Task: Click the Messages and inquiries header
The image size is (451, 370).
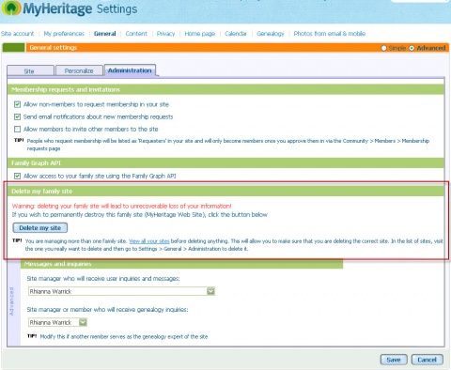Action: [x=181, y=264]
